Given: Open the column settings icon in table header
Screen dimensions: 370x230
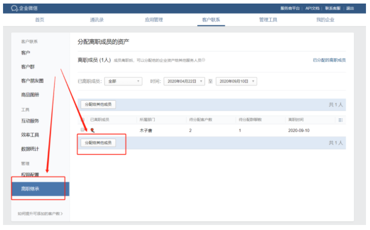Looking at the screenshot, I should pos(340,120).
